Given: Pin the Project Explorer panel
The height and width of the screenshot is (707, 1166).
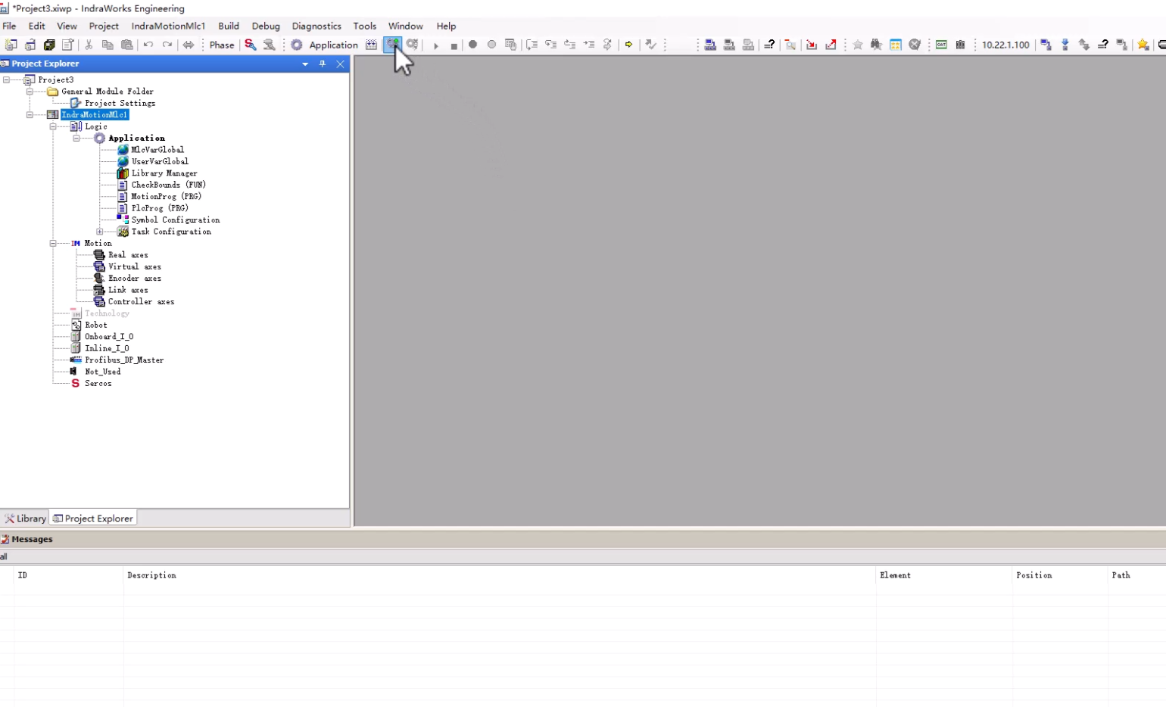Looking at the screenshot, I should tap(323, 64).
